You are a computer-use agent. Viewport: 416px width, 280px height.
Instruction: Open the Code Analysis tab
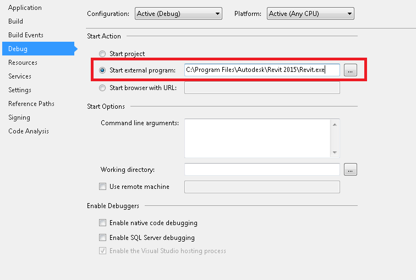tap(28, 131)
